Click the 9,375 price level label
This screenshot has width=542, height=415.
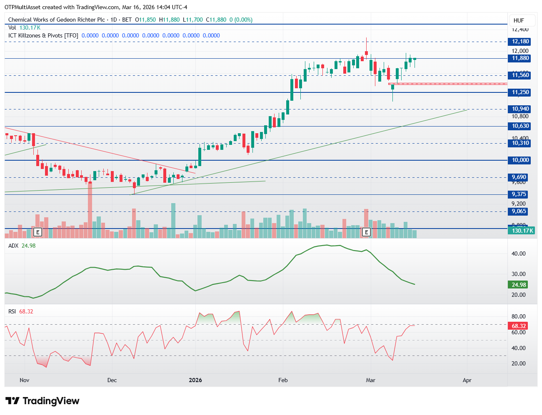pos(519,194)
